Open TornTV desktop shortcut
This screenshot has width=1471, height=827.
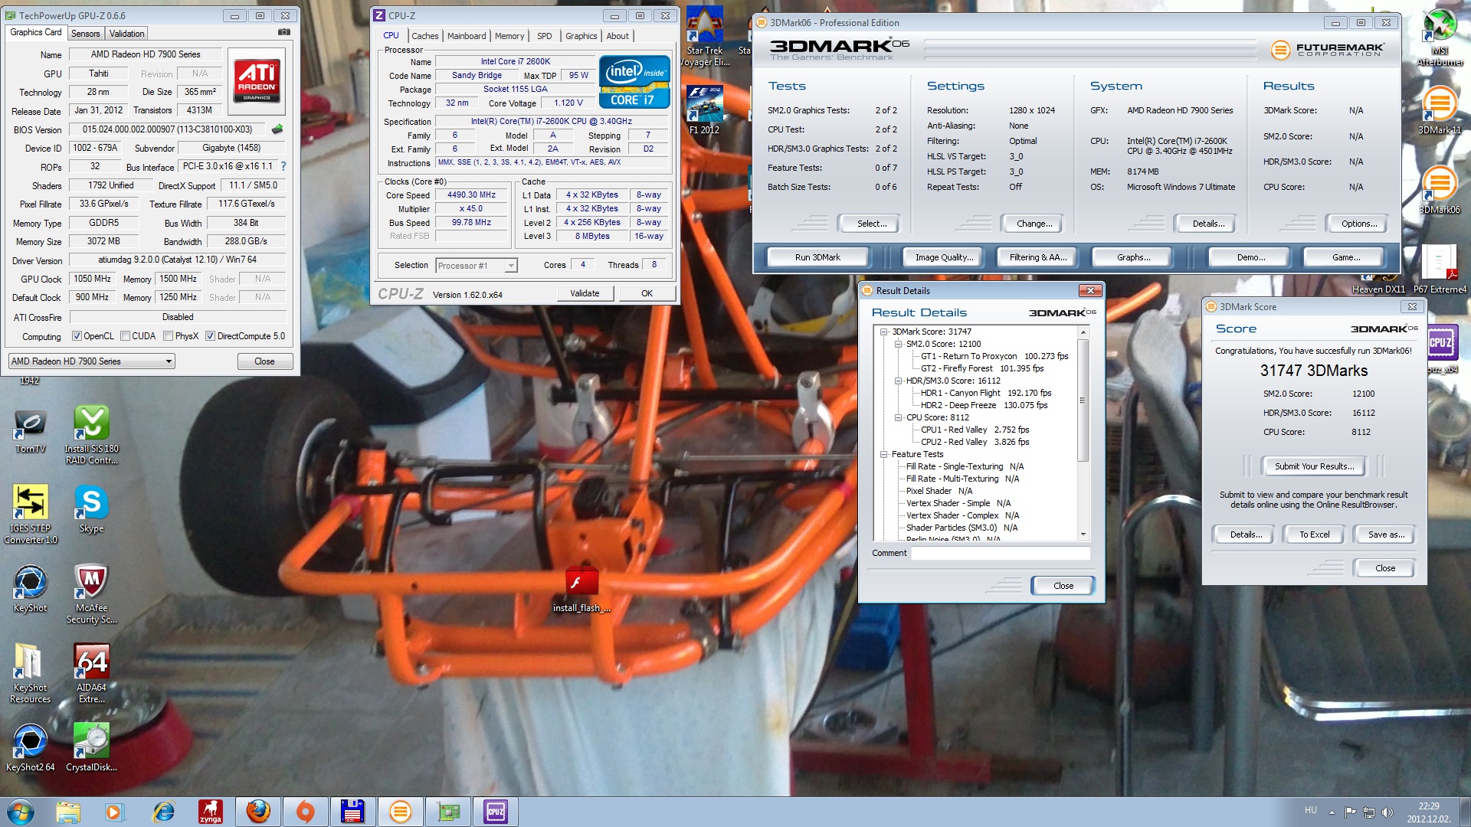30,431
